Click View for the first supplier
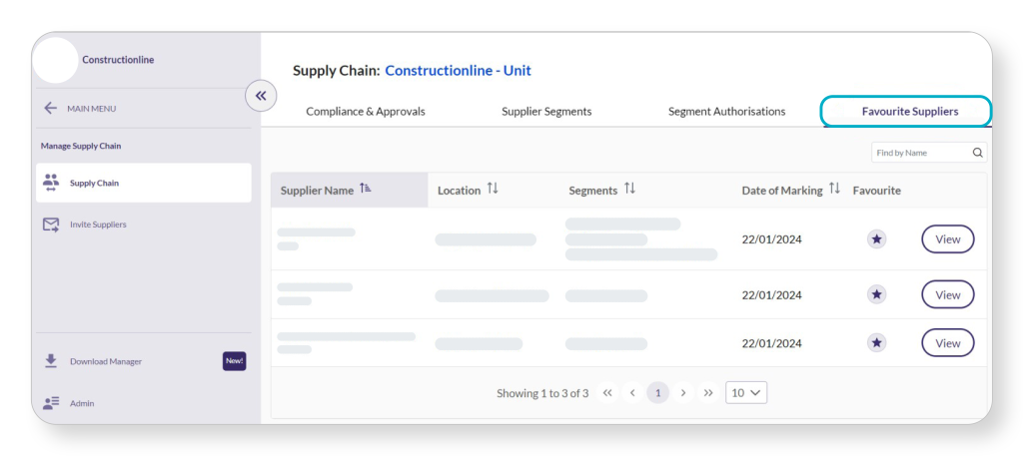This screenshot has height=456, width=1023. coord(947,239)
